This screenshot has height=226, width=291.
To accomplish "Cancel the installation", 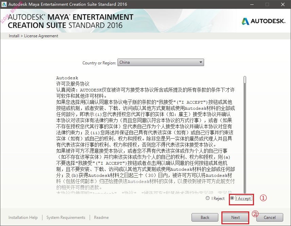I will coord(270,217).
